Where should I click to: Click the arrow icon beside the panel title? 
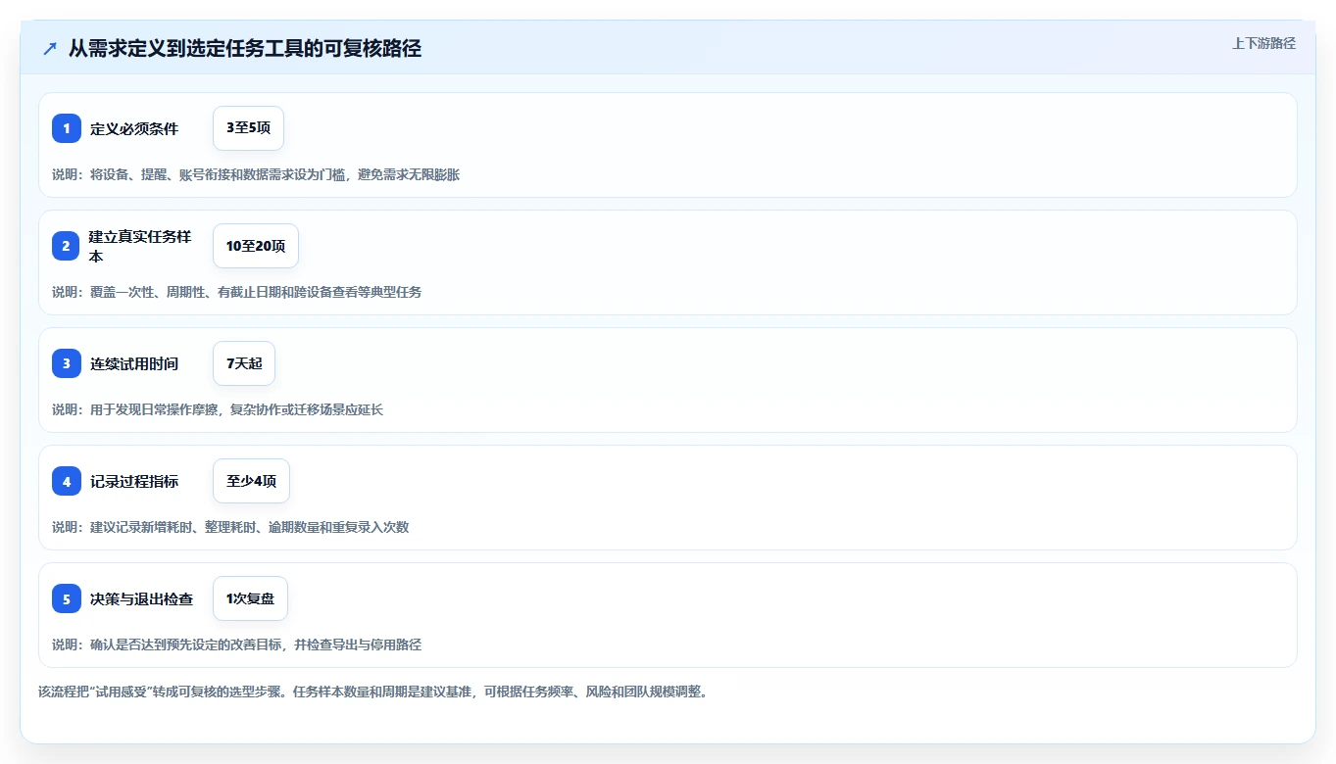click(49, 48)
